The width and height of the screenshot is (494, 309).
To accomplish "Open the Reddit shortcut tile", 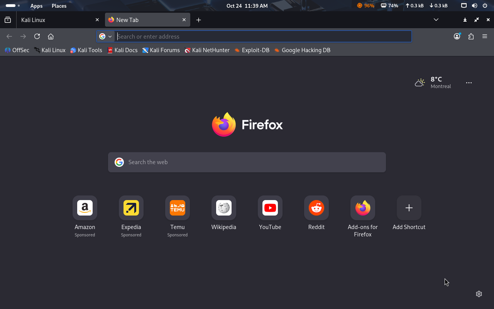I will tap(316, 208).
